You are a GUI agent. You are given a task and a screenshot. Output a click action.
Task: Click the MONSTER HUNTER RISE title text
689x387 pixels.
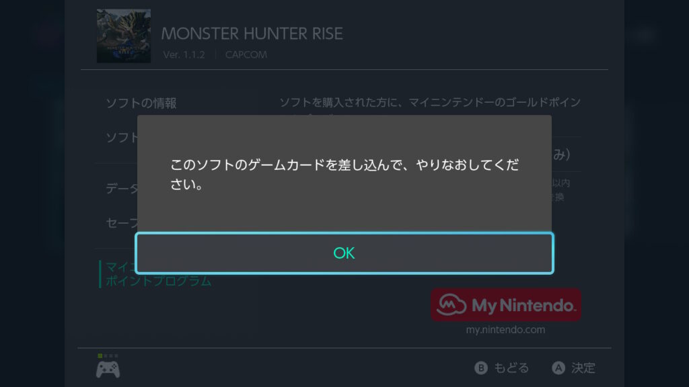click(x=252, y=34)
